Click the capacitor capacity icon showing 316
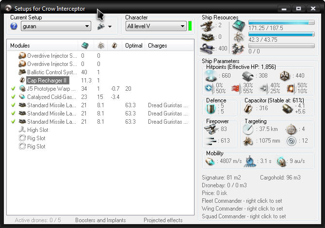This screenshot has height=228, width=325. pos(248,109)
